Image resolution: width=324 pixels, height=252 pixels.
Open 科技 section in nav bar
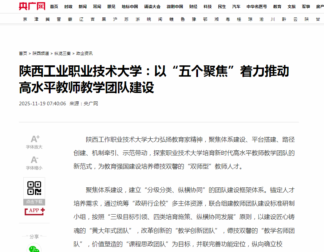pyautogui.click(x=208, y=7)
